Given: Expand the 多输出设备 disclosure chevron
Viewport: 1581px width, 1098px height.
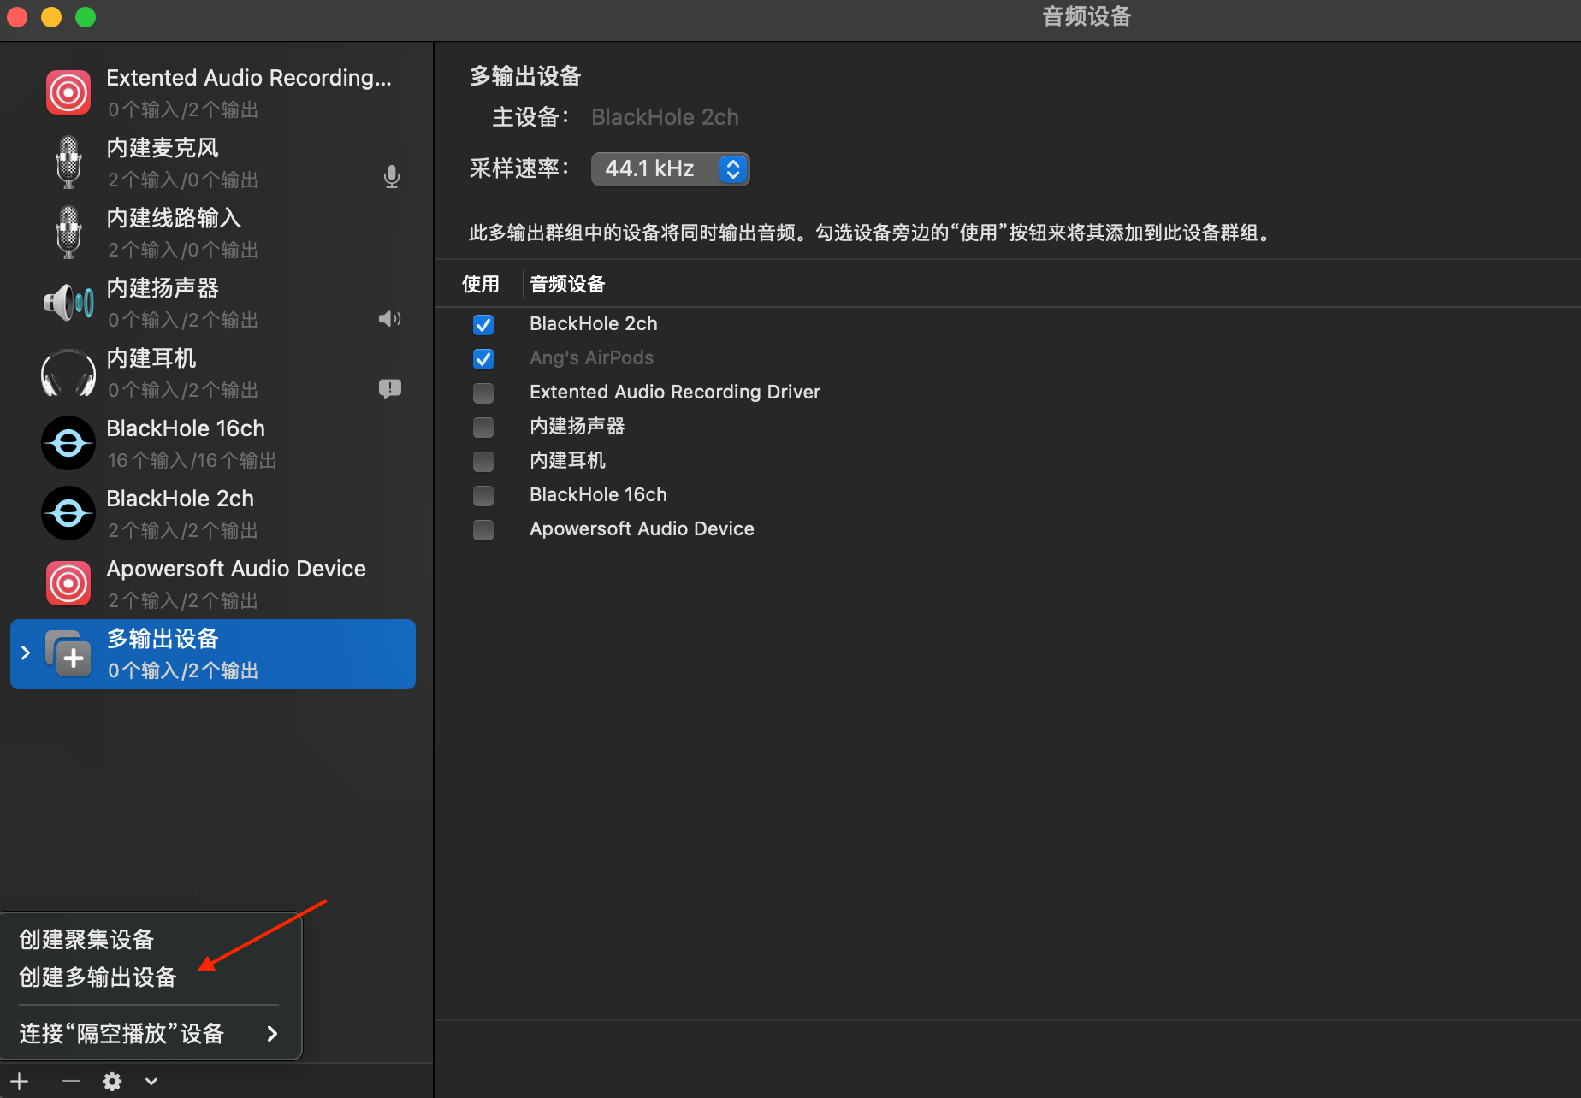Looking at the screenshot, I should (x=26, y=652).
